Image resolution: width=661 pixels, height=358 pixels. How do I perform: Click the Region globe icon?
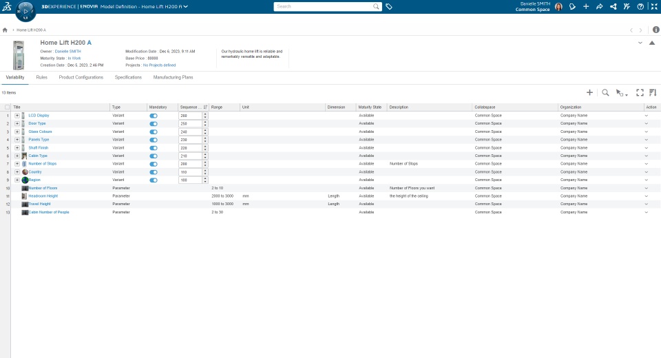click(25, 180)
